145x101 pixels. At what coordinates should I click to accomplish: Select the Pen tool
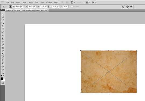coord(3,57)
